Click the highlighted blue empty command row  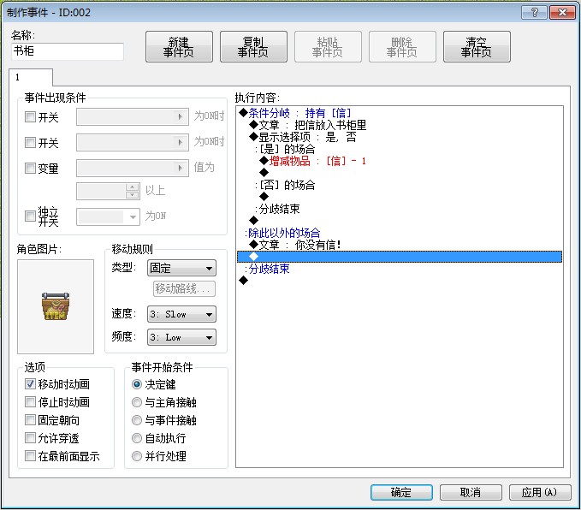[400, 257]
